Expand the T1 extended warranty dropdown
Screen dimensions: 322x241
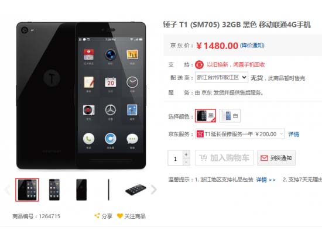point(240,134)
